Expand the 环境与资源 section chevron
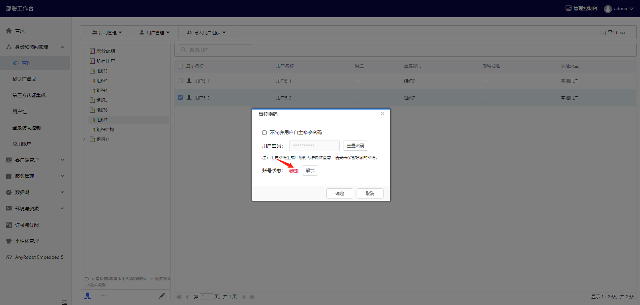Image resolution: width=640 pixels, height=305 pixels. pos(62,209)
